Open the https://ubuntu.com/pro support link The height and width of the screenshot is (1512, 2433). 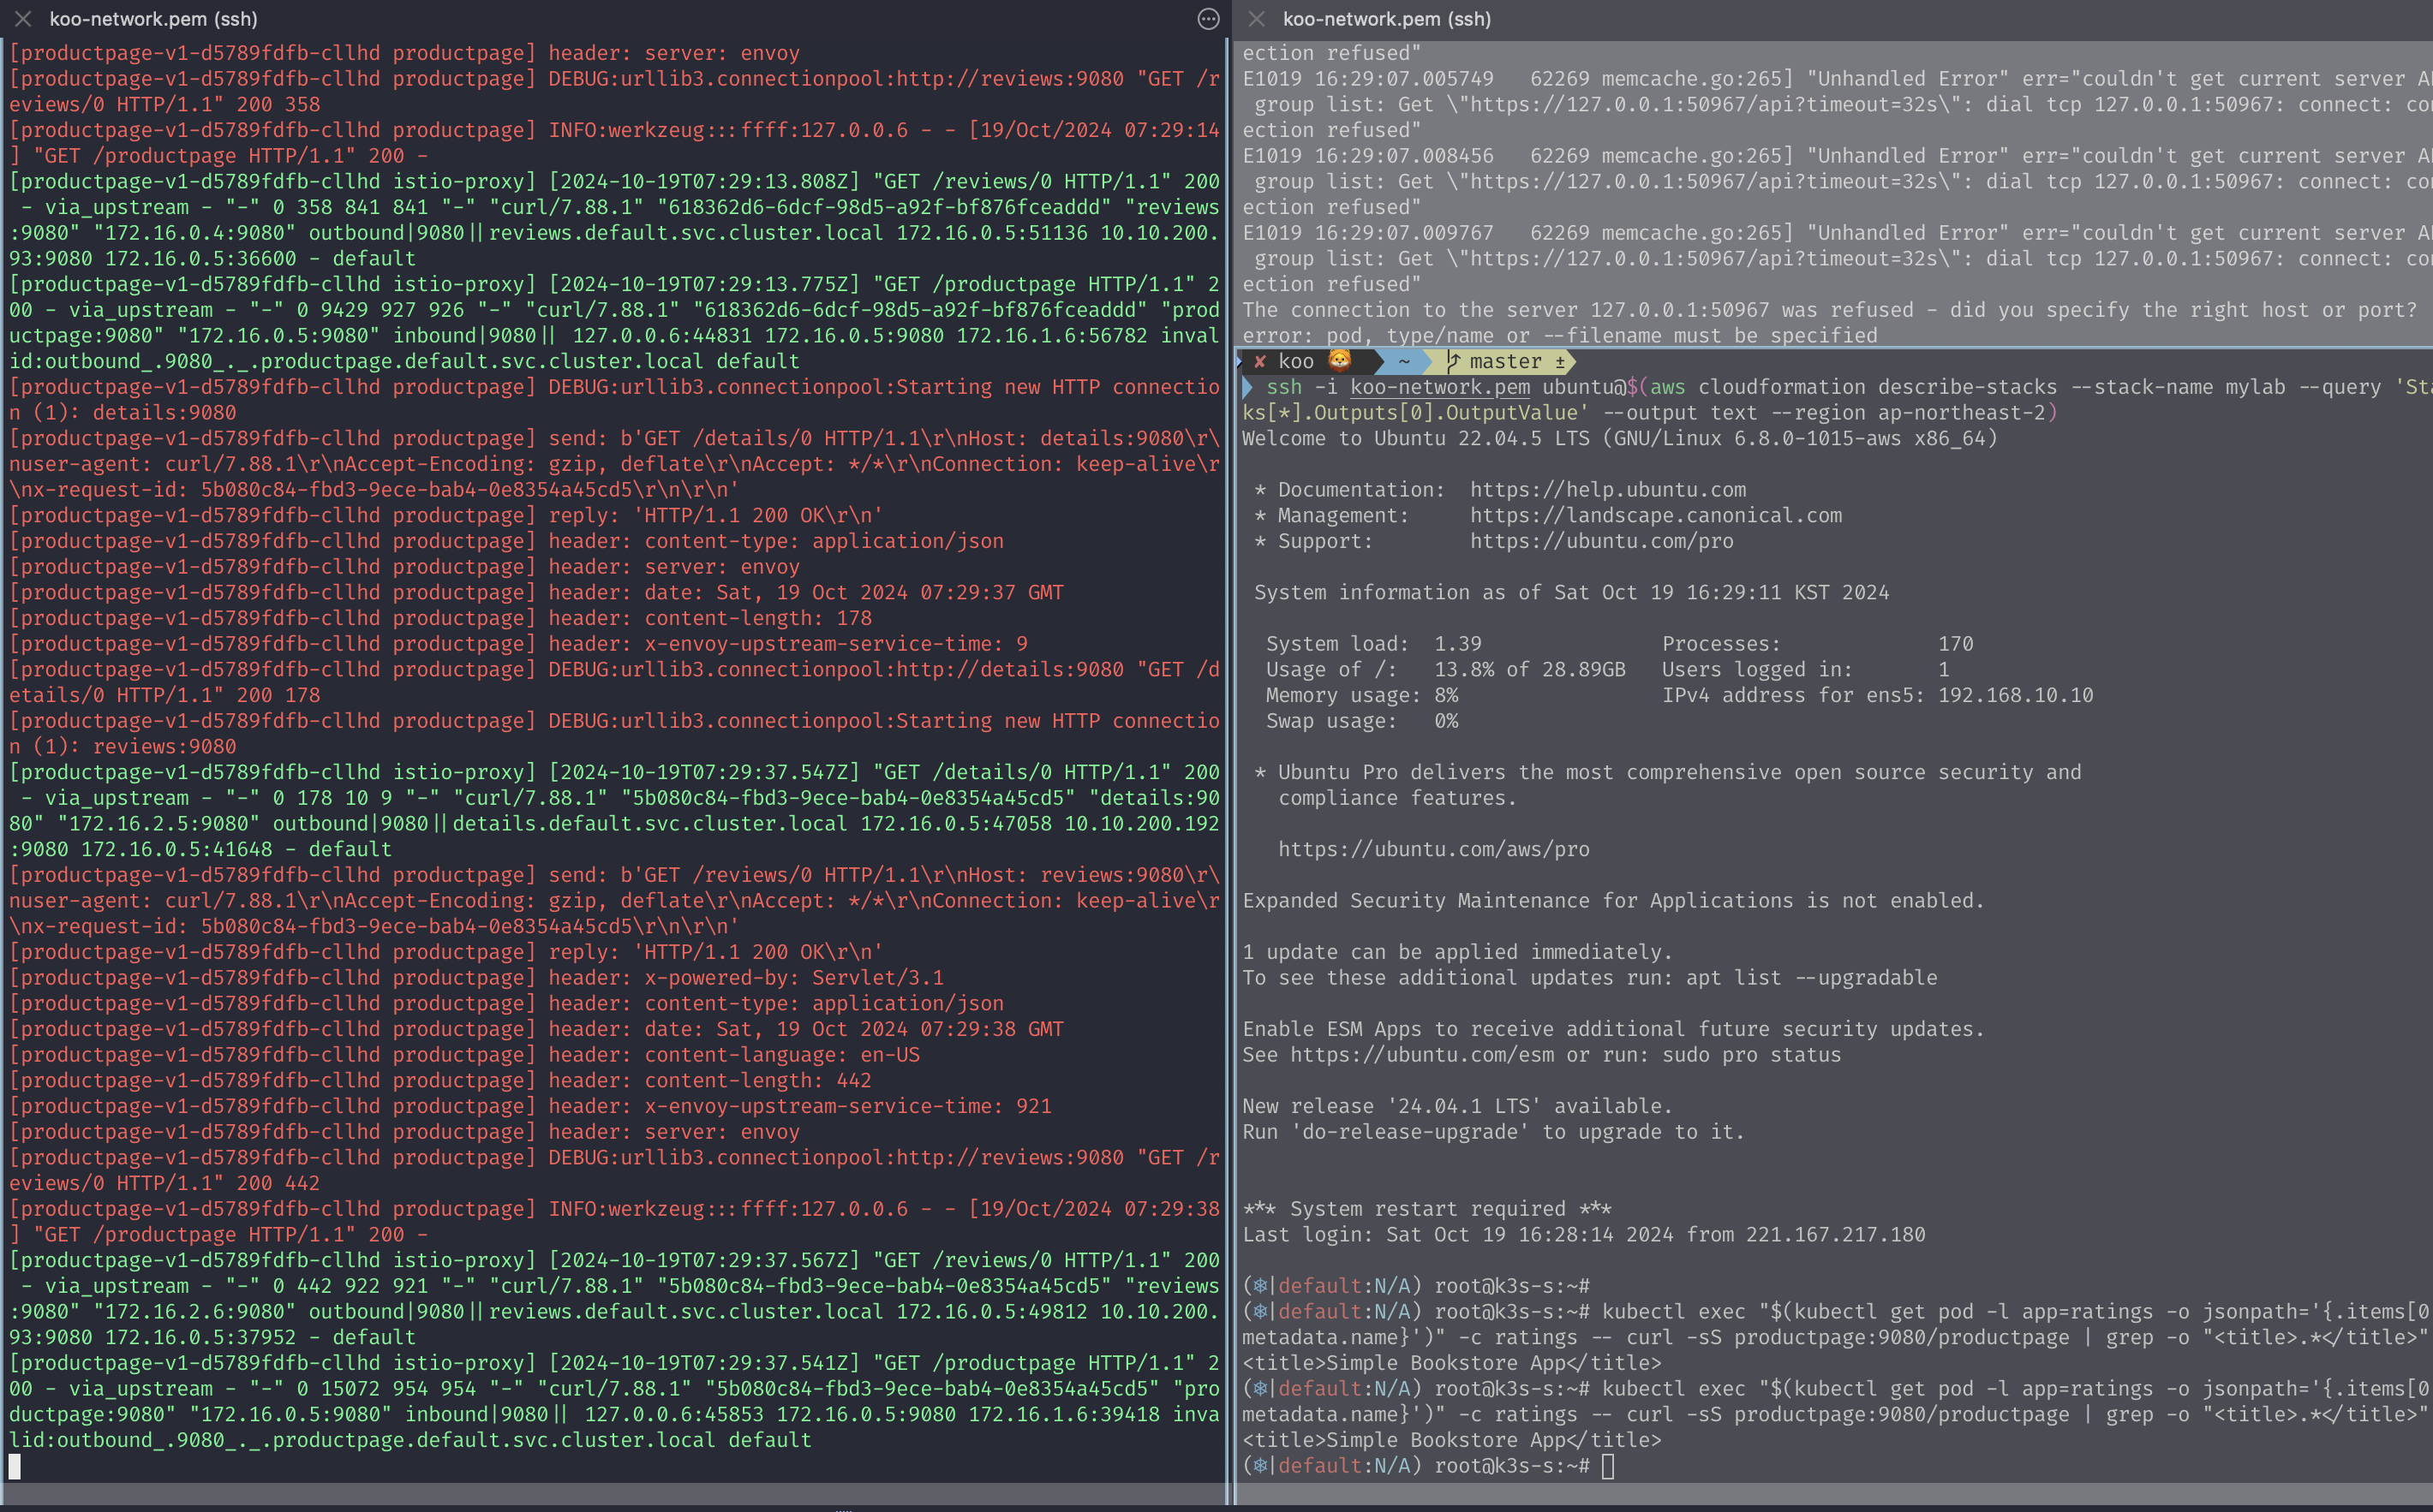[x=1602, y=541]
